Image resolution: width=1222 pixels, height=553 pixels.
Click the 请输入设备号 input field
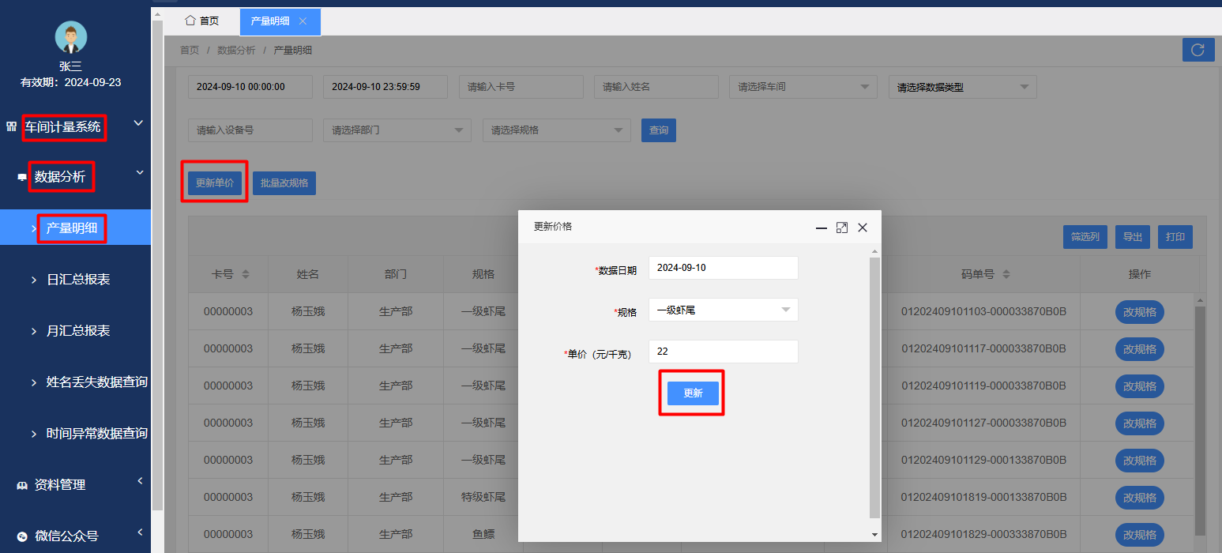point(250,130)
